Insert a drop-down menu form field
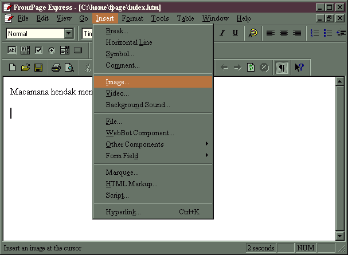The height and width of the screenshot is (255, 348). 65,50
